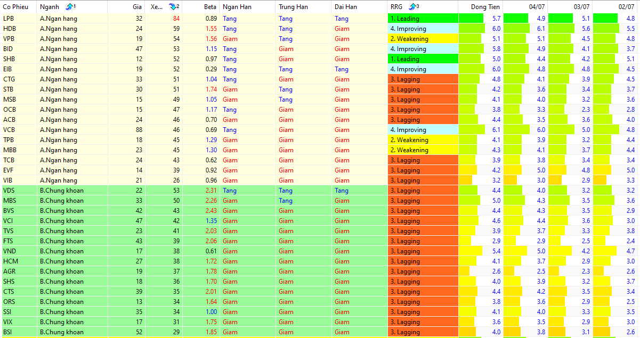Click the '3. Lagging' RRG cell for CTG
Image resolution: width=640 pixels, height=338 pixels.
click(423, 79)
